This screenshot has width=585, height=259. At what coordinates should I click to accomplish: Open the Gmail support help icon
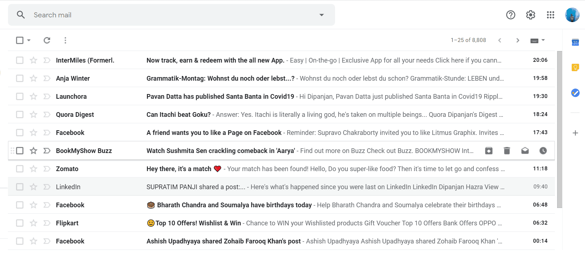(510, 15)
